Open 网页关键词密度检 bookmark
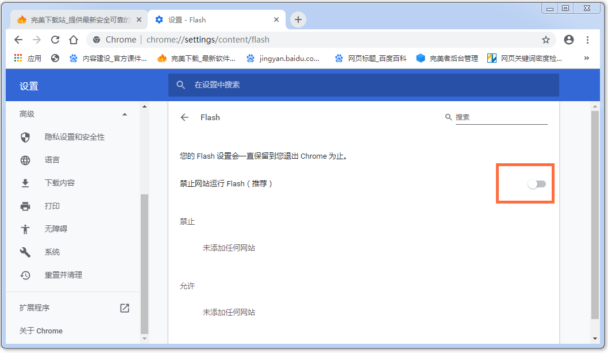The image size is (608, 353). (x=525, y=58)
